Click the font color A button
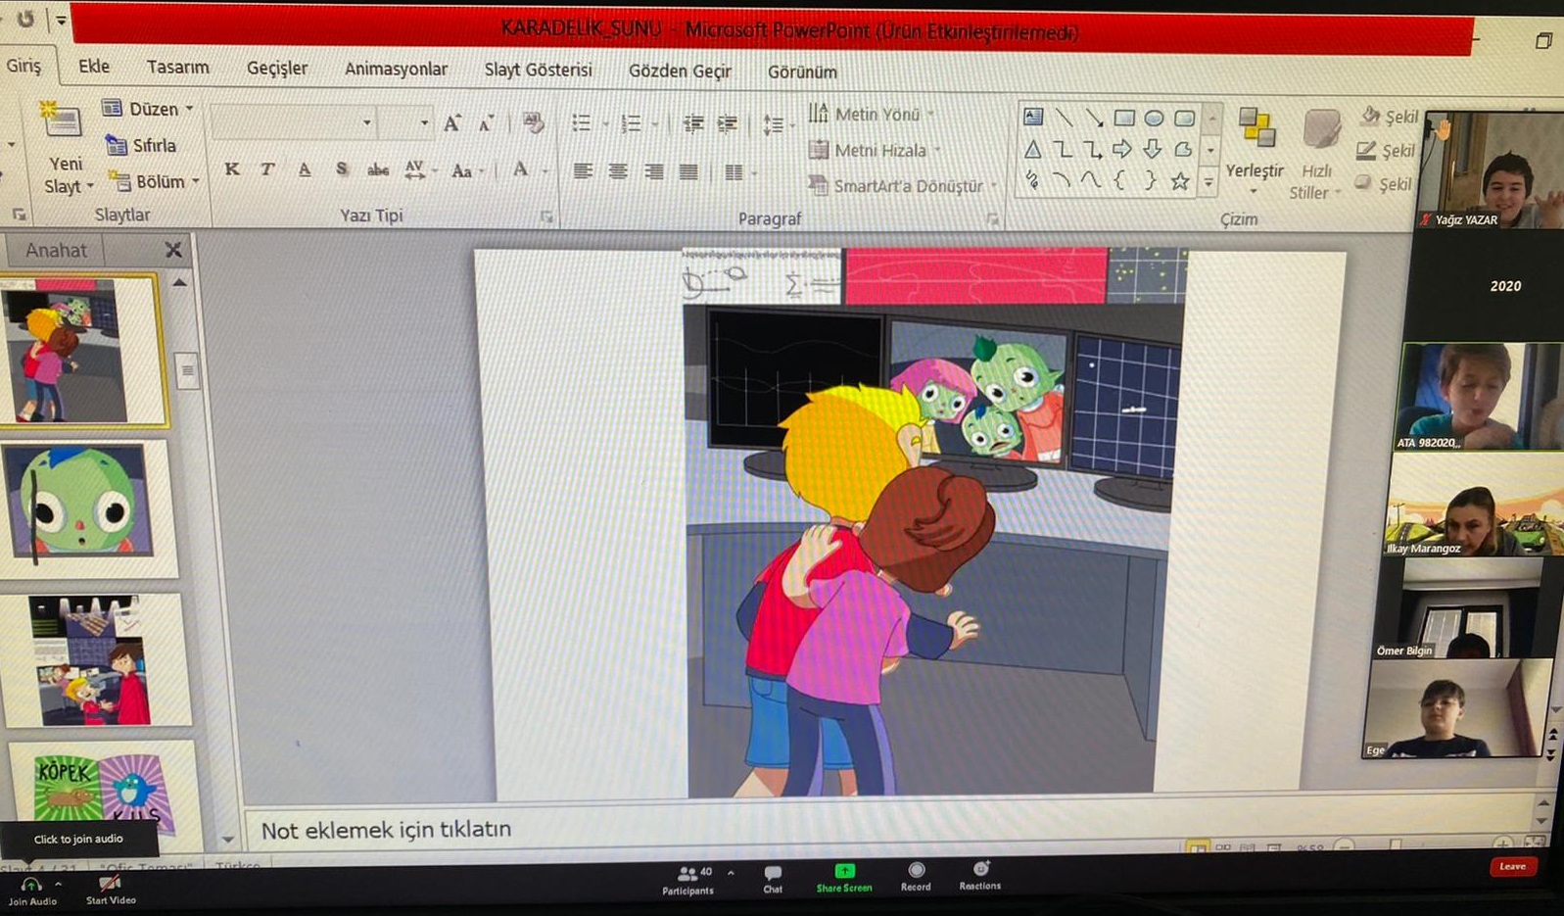This screenshot has height=916, width=1564. [520, 171]
